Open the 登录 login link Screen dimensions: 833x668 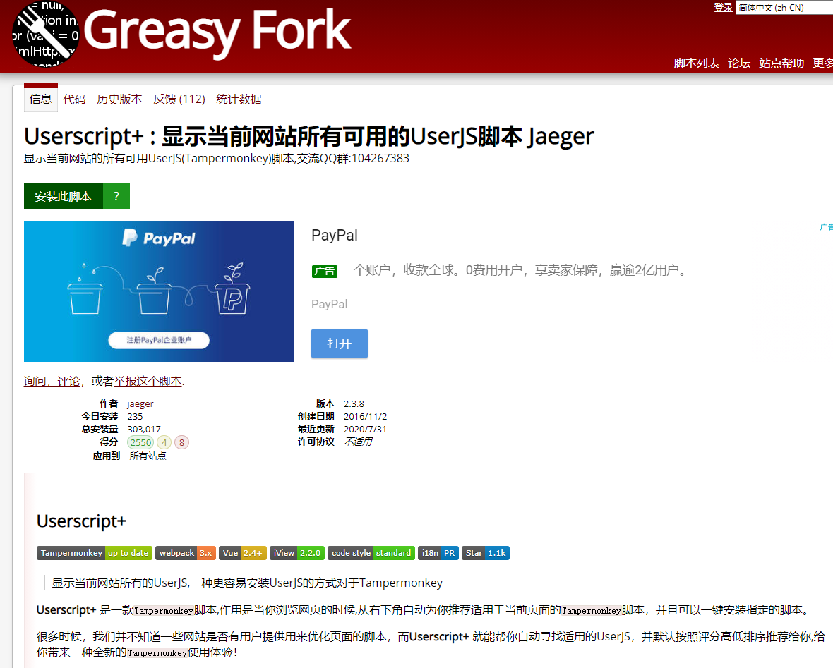[x=723, y=8]
